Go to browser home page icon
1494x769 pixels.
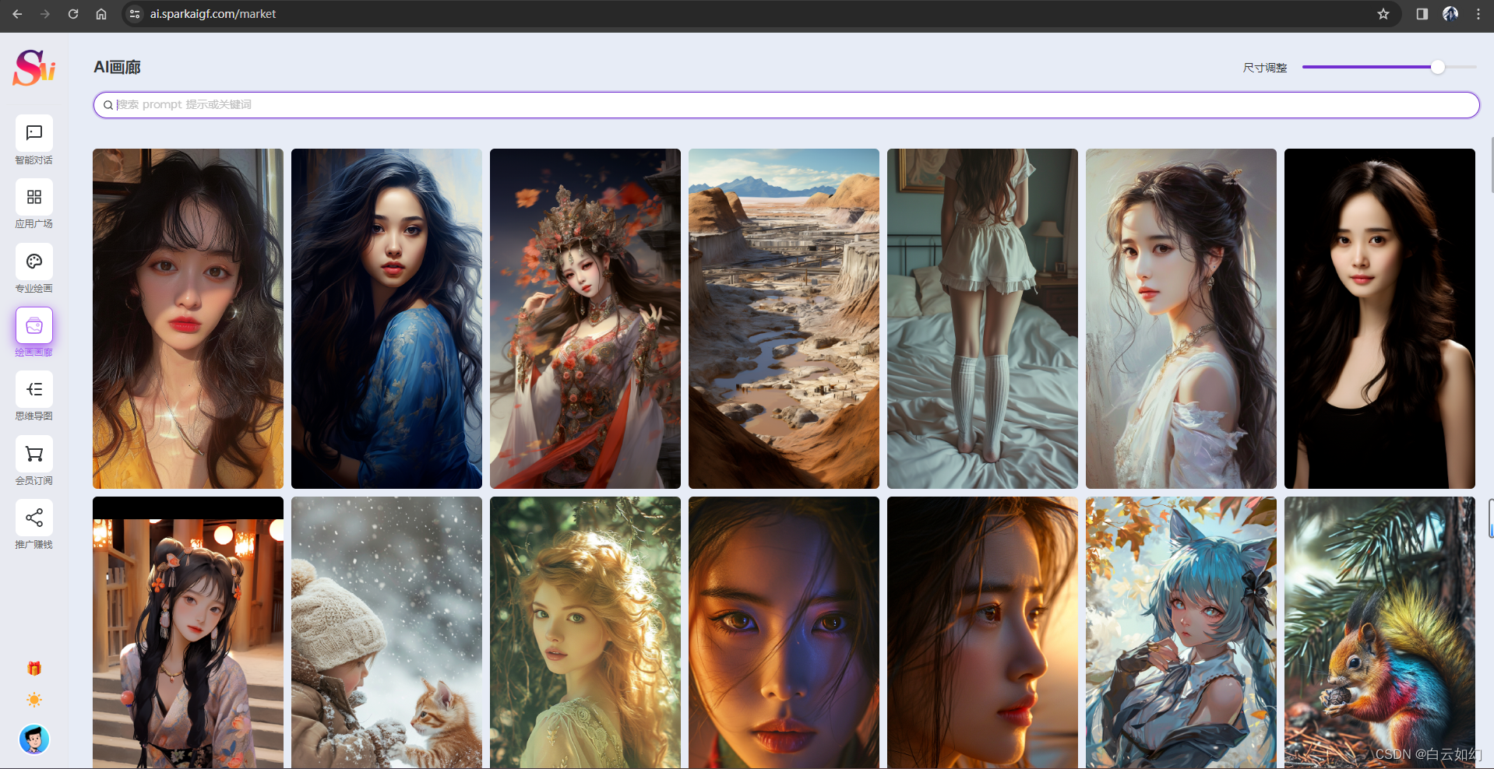(101, 14)
